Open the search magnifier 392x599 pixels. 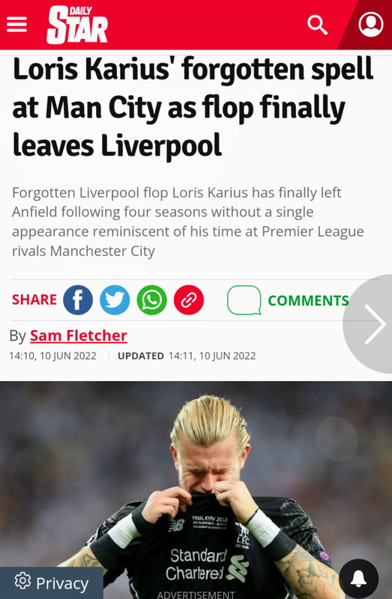(318, 25)
